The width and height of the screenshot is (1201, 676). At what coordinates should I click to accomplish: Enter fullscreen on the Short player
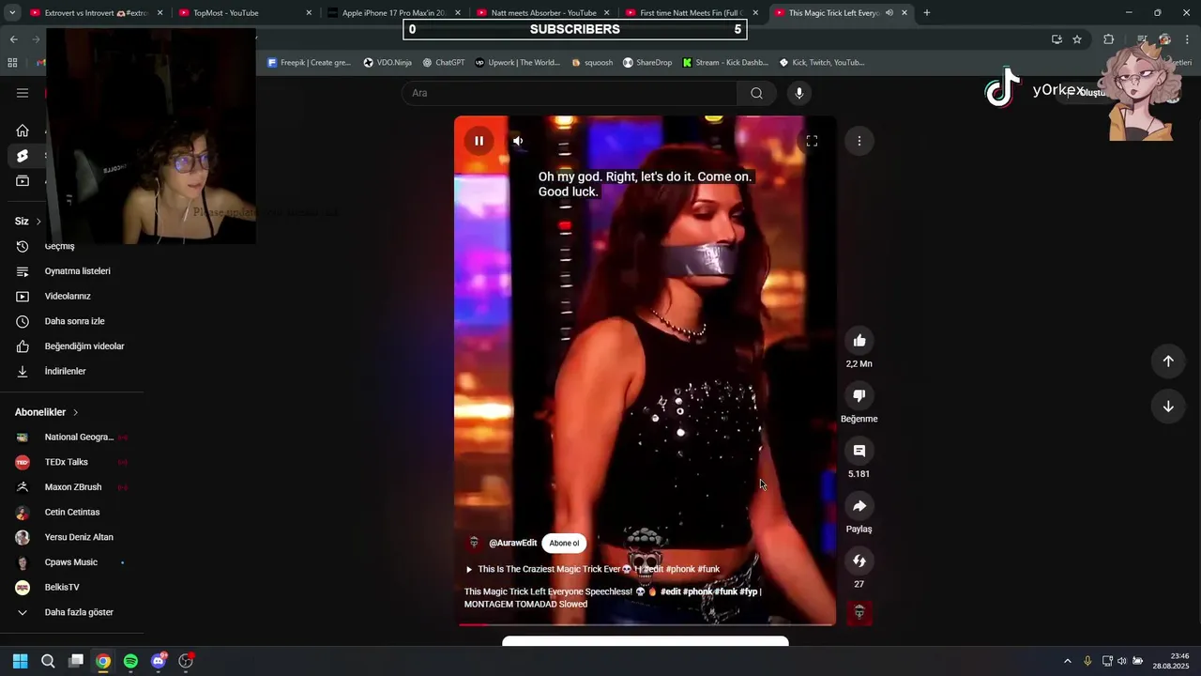812,141
